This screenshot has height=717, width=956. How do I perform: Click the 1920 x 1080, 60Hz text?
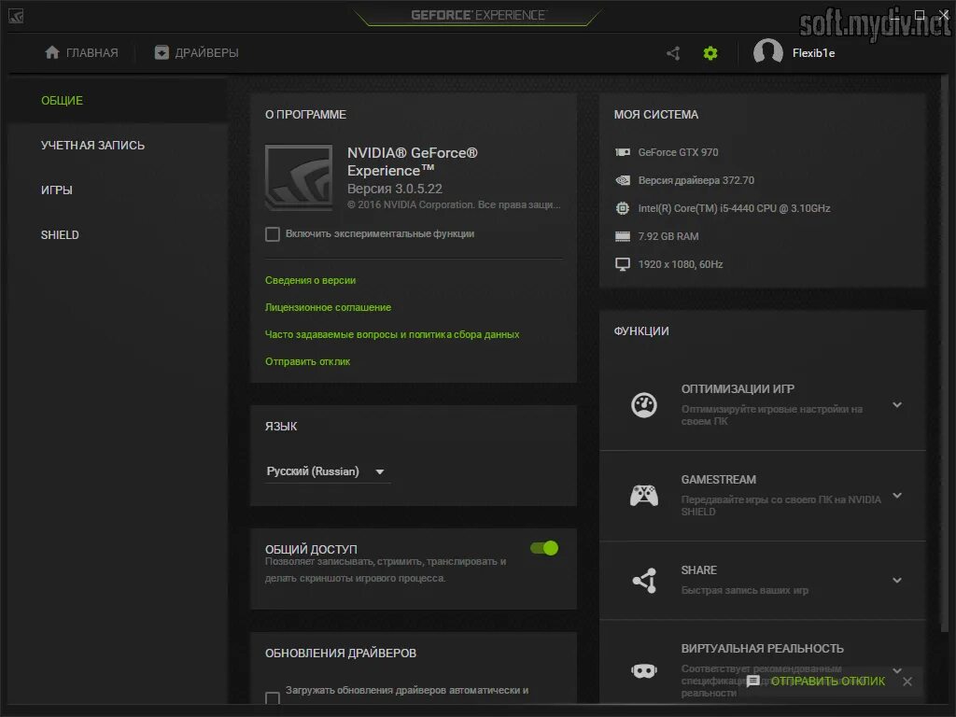coord(681,264)
